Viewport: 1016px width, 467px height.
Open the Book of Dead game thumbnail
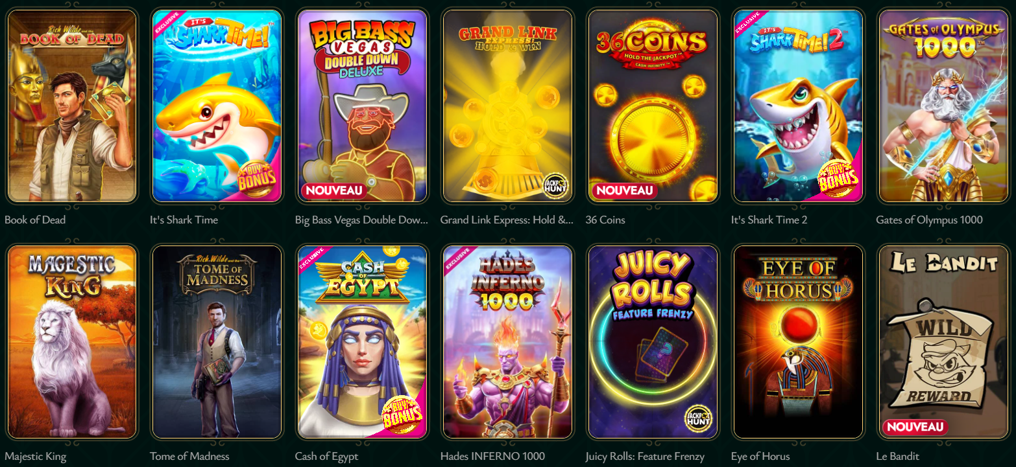(72, 106)
